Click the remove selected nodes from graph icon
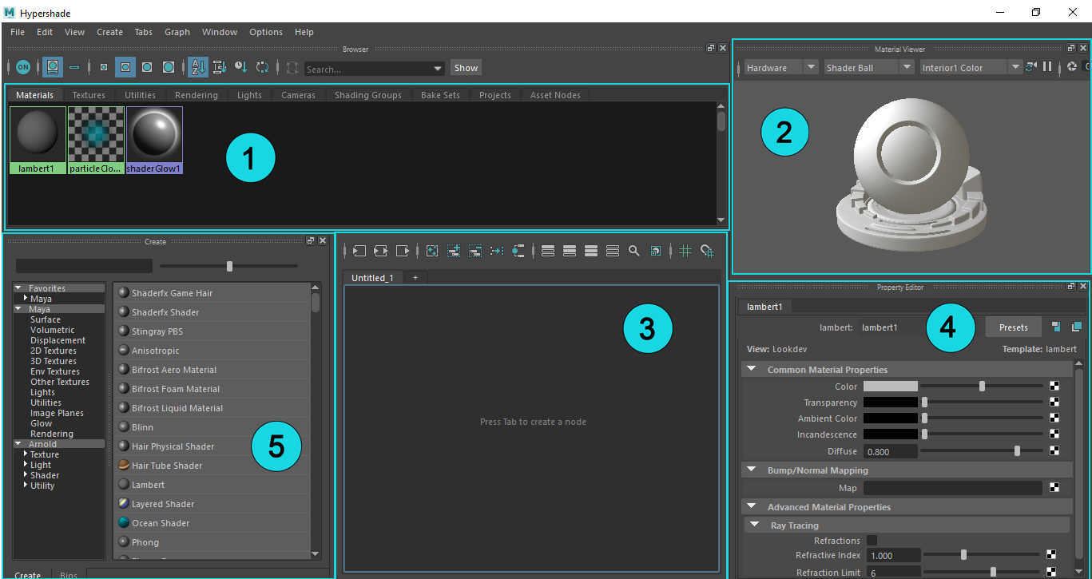 [475, 251]
